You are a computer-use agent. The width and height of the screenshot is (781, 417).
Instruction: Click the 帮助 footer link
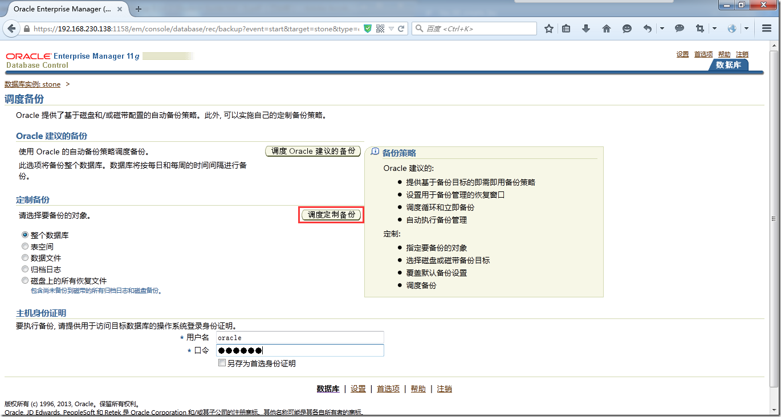pos(418,389)
